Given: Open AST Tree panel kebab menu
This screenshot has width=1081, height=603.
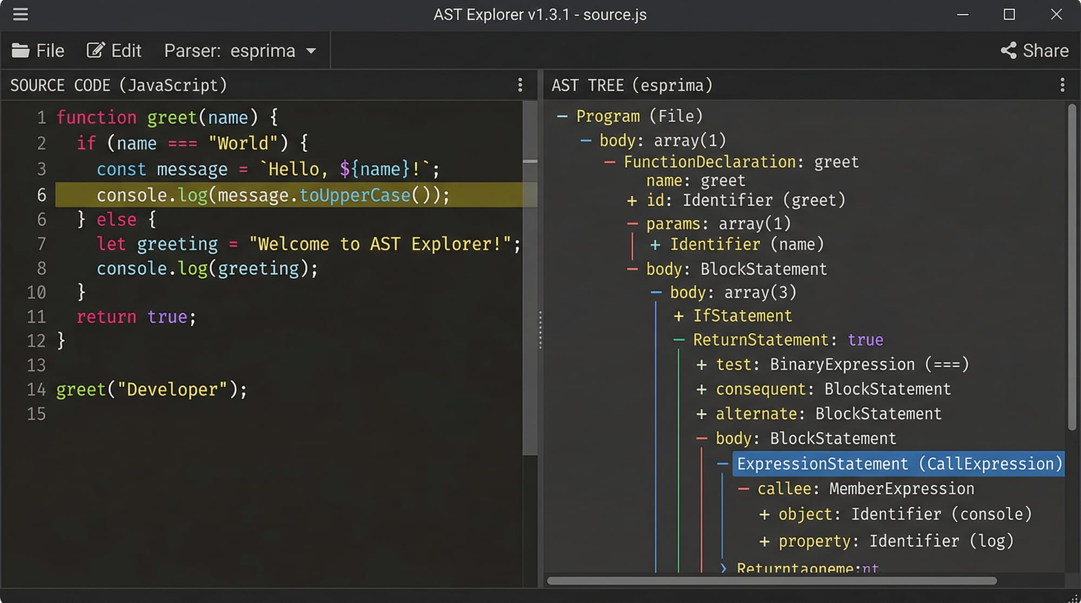Looking at the screenshot, I should [1062, 85].
